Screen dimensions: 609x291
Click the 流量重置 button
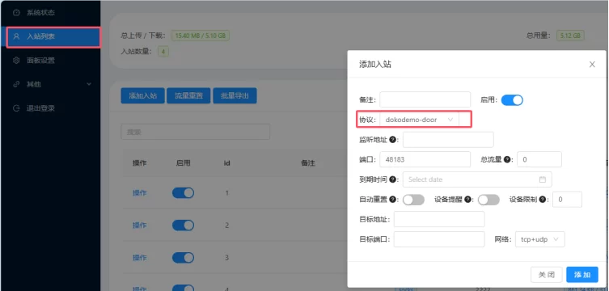click(x=188, y=96)
